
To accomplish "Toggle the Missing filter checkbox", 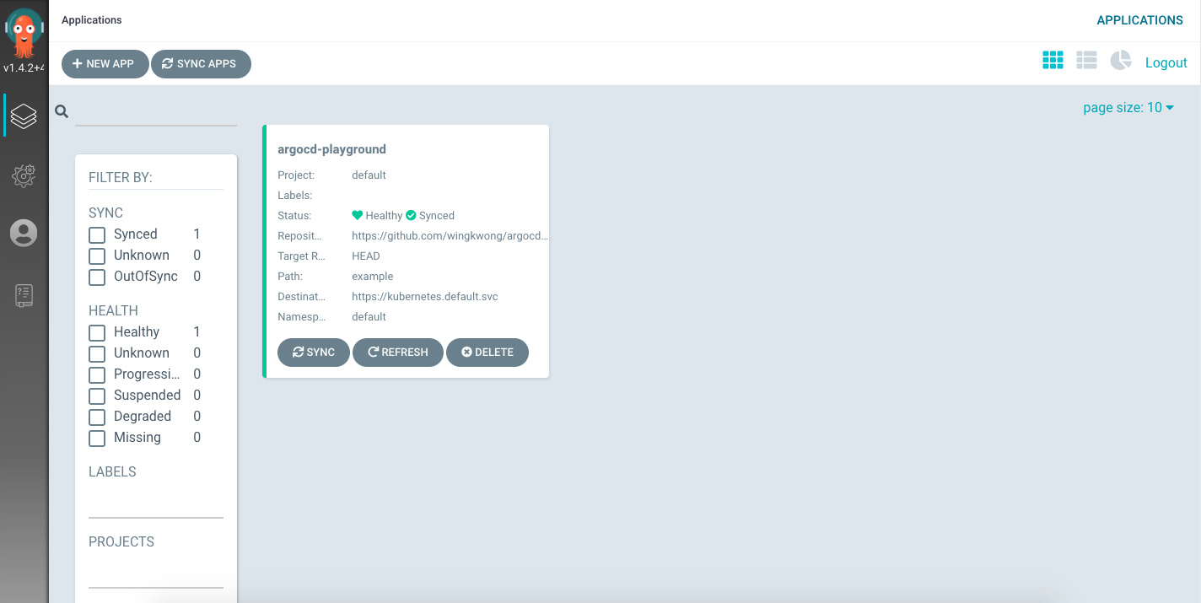I will click(97, 438).
